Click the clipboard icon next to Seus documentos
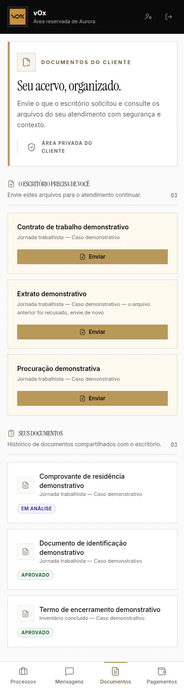Viewport: 184px width, 690px height. 11,433
